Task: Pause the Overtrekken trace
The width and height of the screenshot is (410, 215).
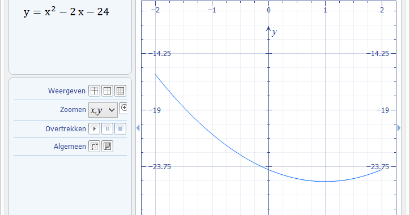Action: [x=107, y=129]
